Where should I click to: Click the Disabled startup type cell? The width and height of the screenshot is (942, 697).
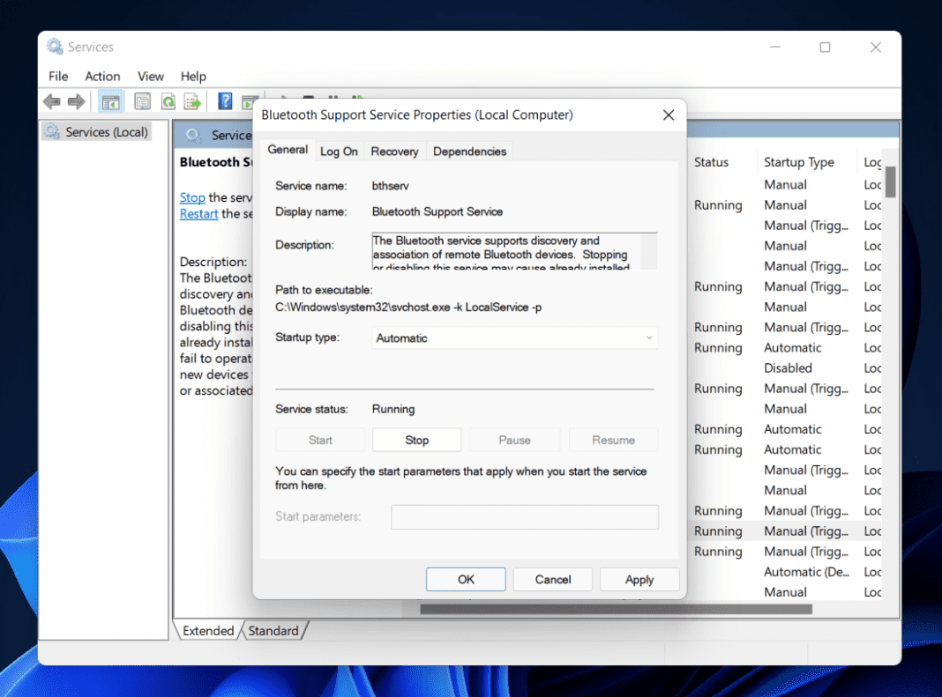788,368
